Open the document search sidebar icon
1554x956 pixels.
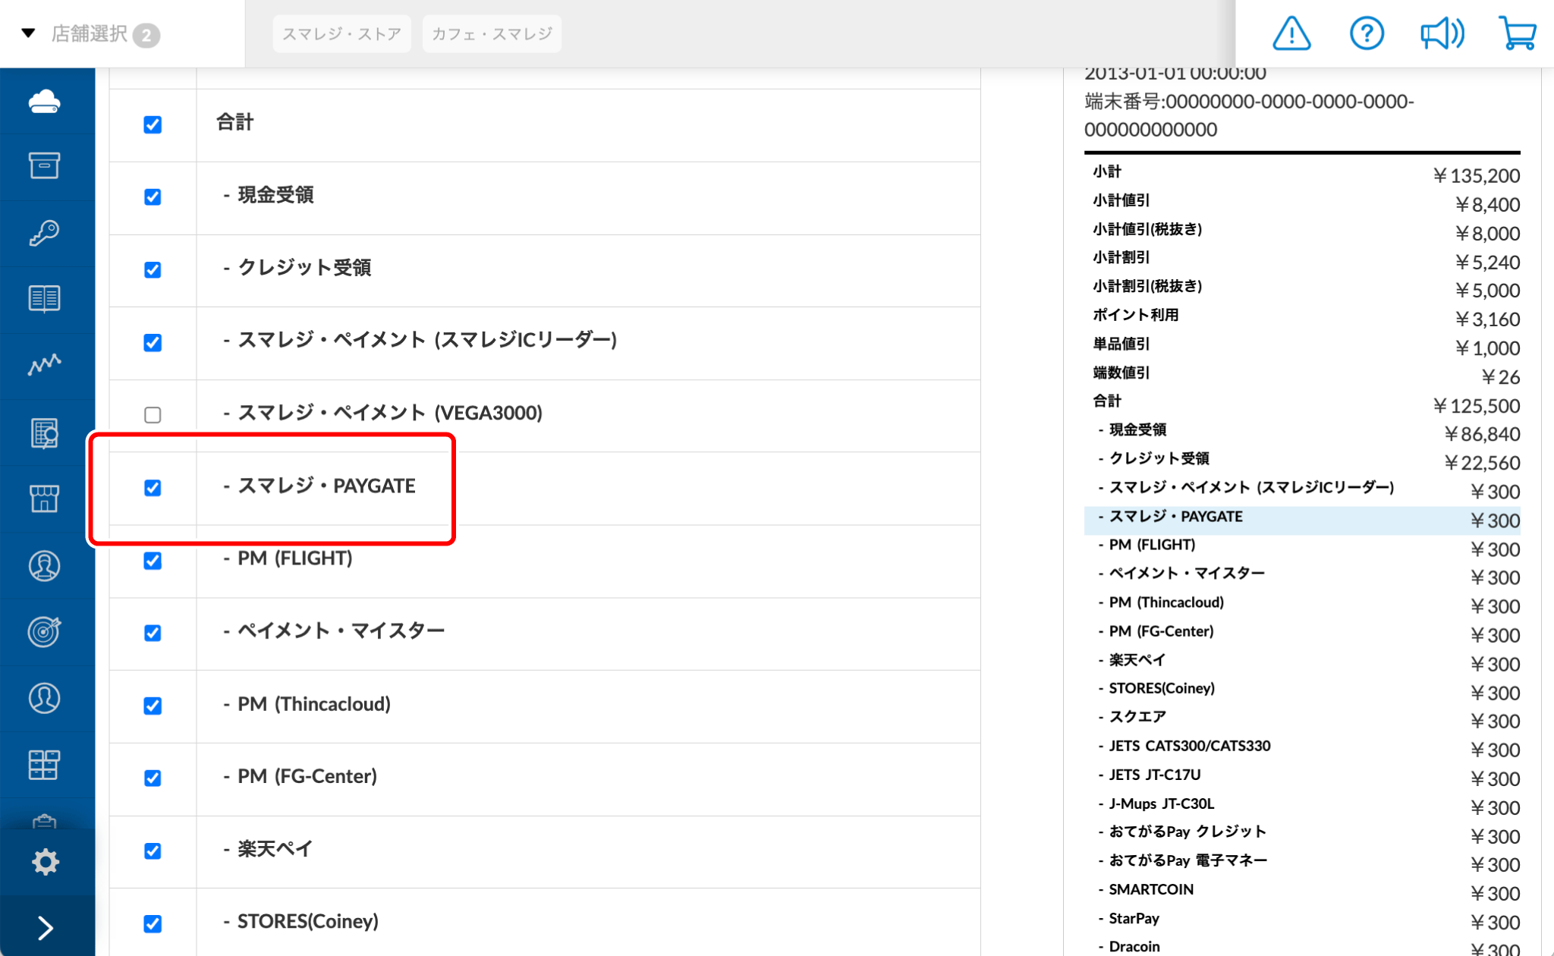coord(45,433)
